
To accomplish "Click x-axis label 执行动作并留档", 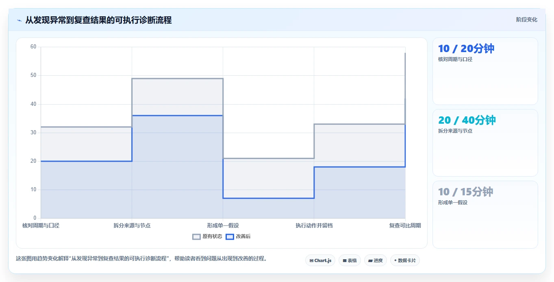I will (314, 225).
